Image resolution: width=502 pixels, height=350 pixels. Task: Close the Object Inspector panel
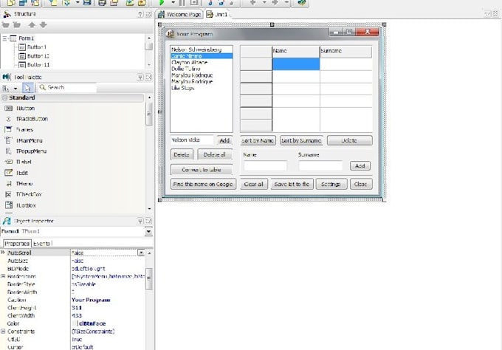click(x=148, y=221)
